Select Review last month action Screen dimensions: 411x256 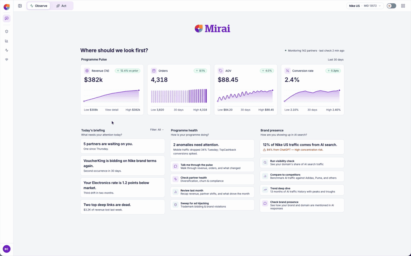click(x=212, y=192)
